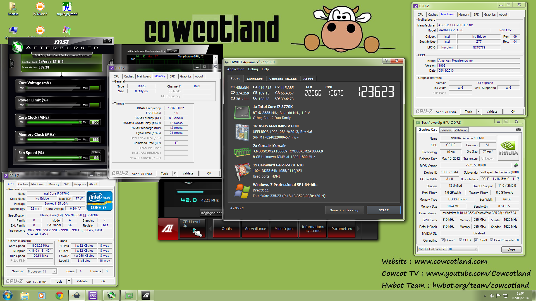Click Validate in CPU-Z Mainboard window
The image size is (536, 301).
point(492,111)
